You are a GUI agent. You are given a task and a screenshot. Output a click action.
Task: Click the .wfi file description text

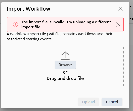pyautogui.click(x=60, y=36)
